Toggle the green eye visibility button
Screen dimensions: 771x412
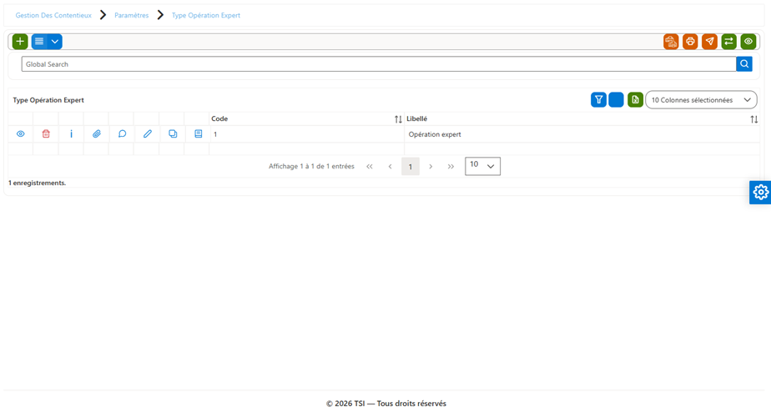pyautogui.click(x=748, y=42)
